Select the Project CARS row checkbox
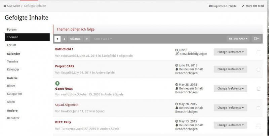Viewport: 269px width, 136px height. coord(258,70)
